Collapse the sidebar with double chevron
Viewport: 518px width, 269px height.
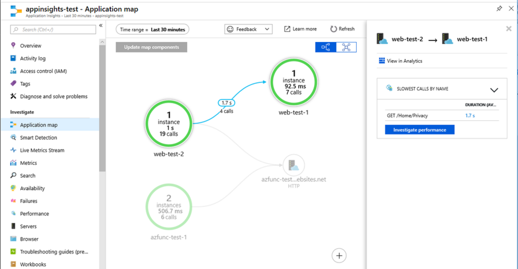[101, 26]
